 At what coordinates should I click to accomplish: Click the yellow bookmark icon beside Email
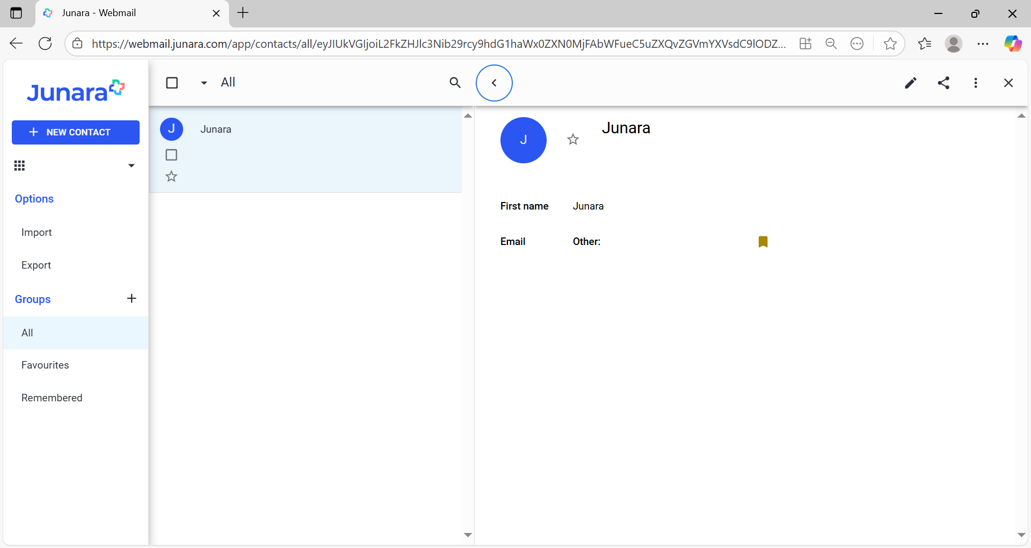(763, 242)
